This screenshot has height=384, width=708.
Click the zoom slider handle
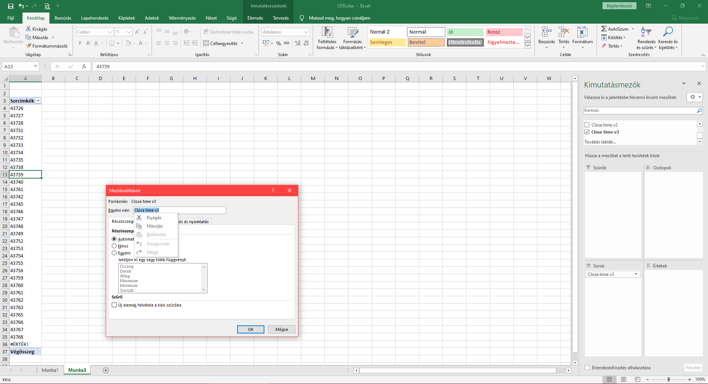(x=669, y=380)
